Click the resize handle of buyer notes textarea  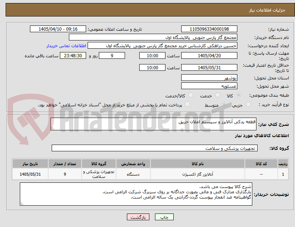(22, 204)
